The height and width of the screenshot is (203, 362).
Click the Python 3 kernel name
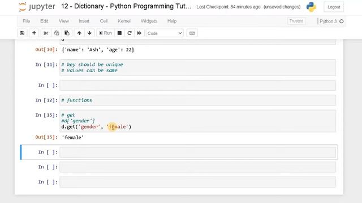tap(328, 21)
